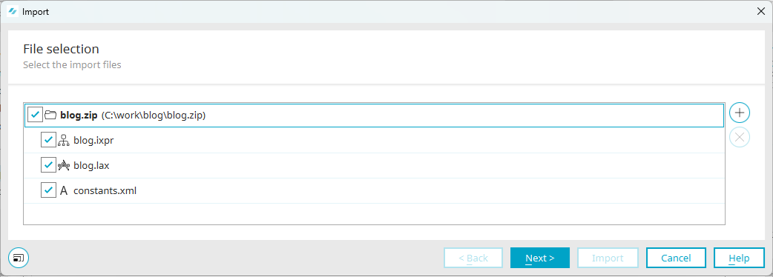Select the blog.lax file entry
Screen dimensions: 773x277
pyautogui.click(x=91, y=166)
